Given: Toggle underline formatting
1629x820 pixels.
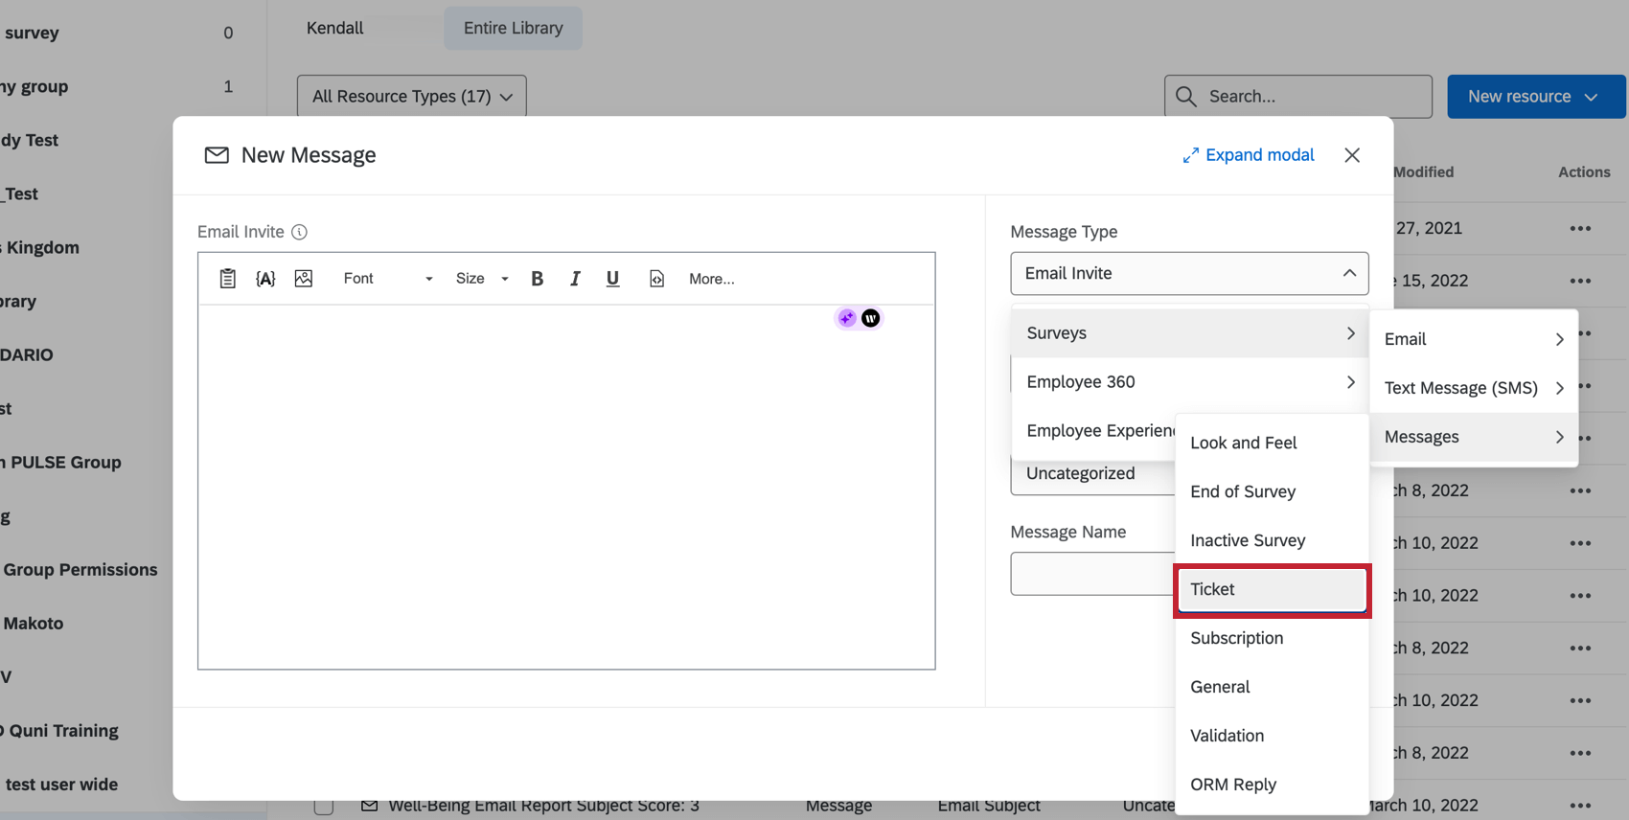Looking at the screenshot, I should (612, 279).
